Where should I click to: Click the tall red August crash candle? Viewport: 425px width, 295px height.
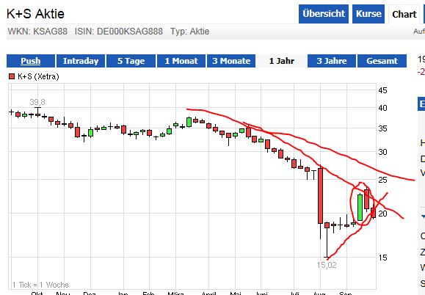(320, 196)
